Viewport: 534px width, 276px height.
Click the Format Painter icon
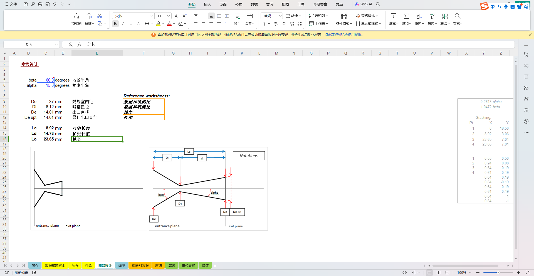coord(76,16)
